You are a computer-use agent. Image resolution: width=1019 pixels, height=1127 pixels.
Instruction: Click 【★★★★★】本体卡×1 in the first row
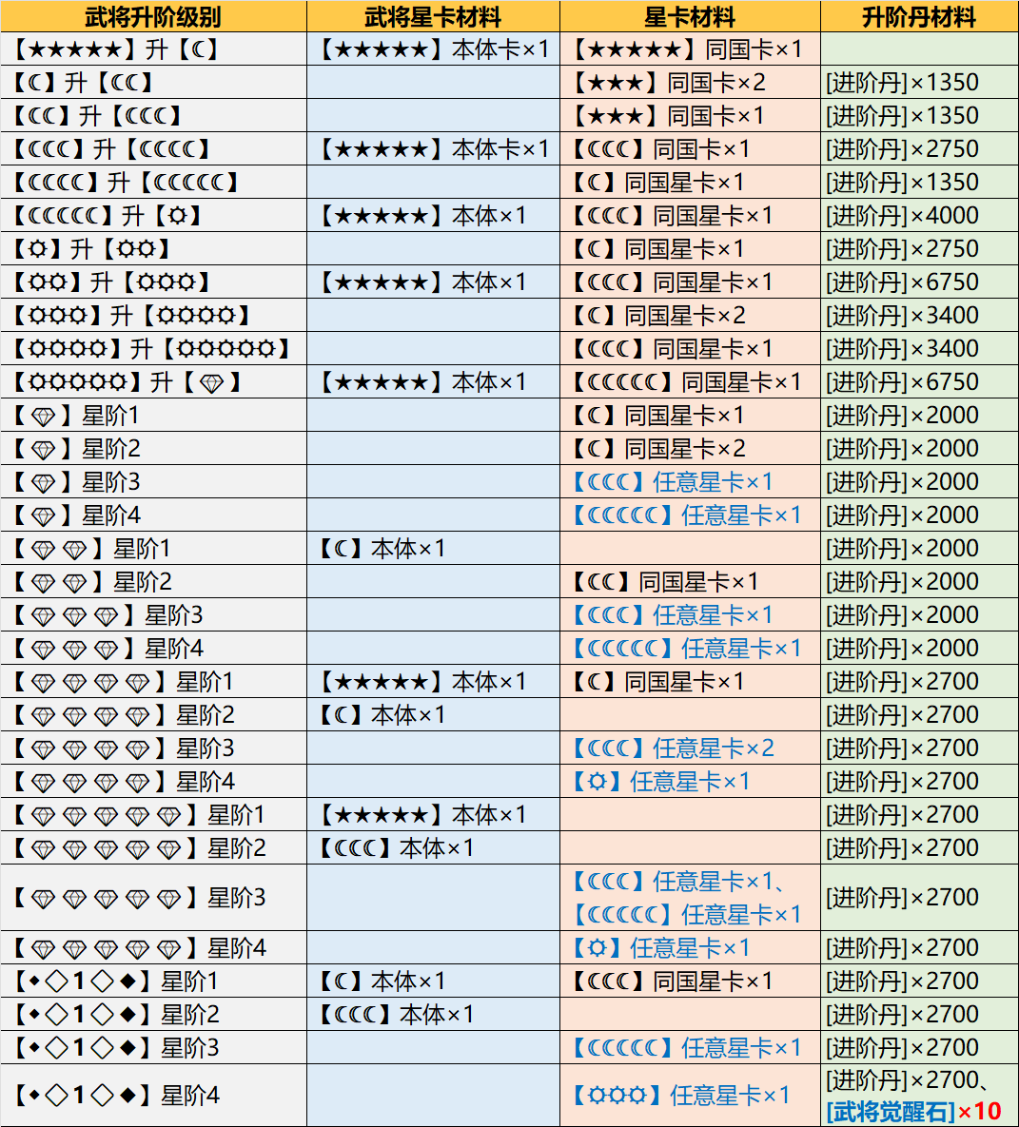point(433,49)
